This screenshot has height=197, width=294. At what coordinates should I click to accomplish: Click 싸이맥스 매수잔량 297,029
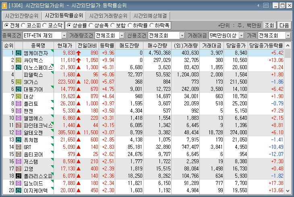[x=162, y=60]
